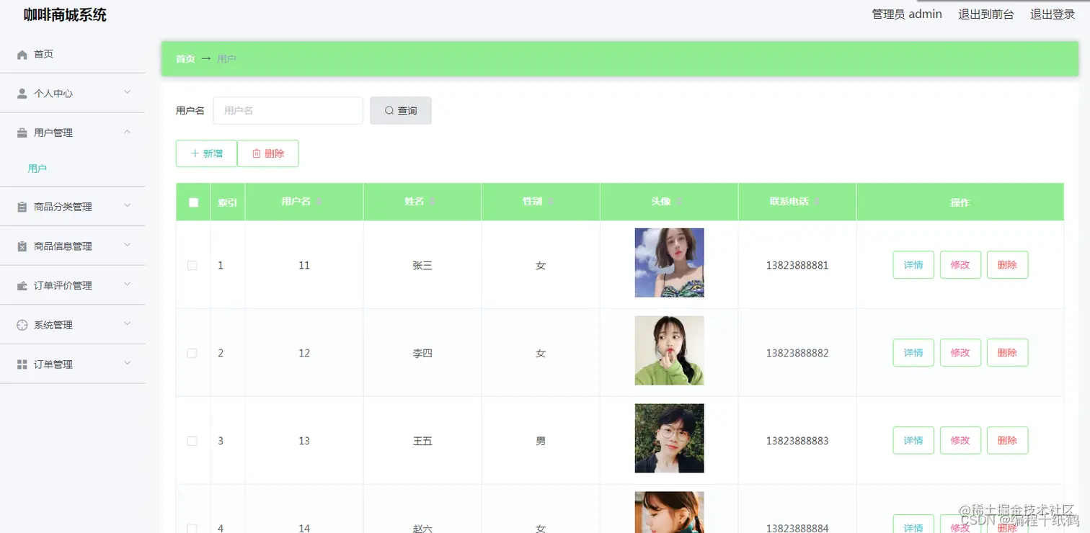The width and height of the screenshot is (1090, 533).
Task: Click the icon beside 订单评价管理
Action: (22, 286)
